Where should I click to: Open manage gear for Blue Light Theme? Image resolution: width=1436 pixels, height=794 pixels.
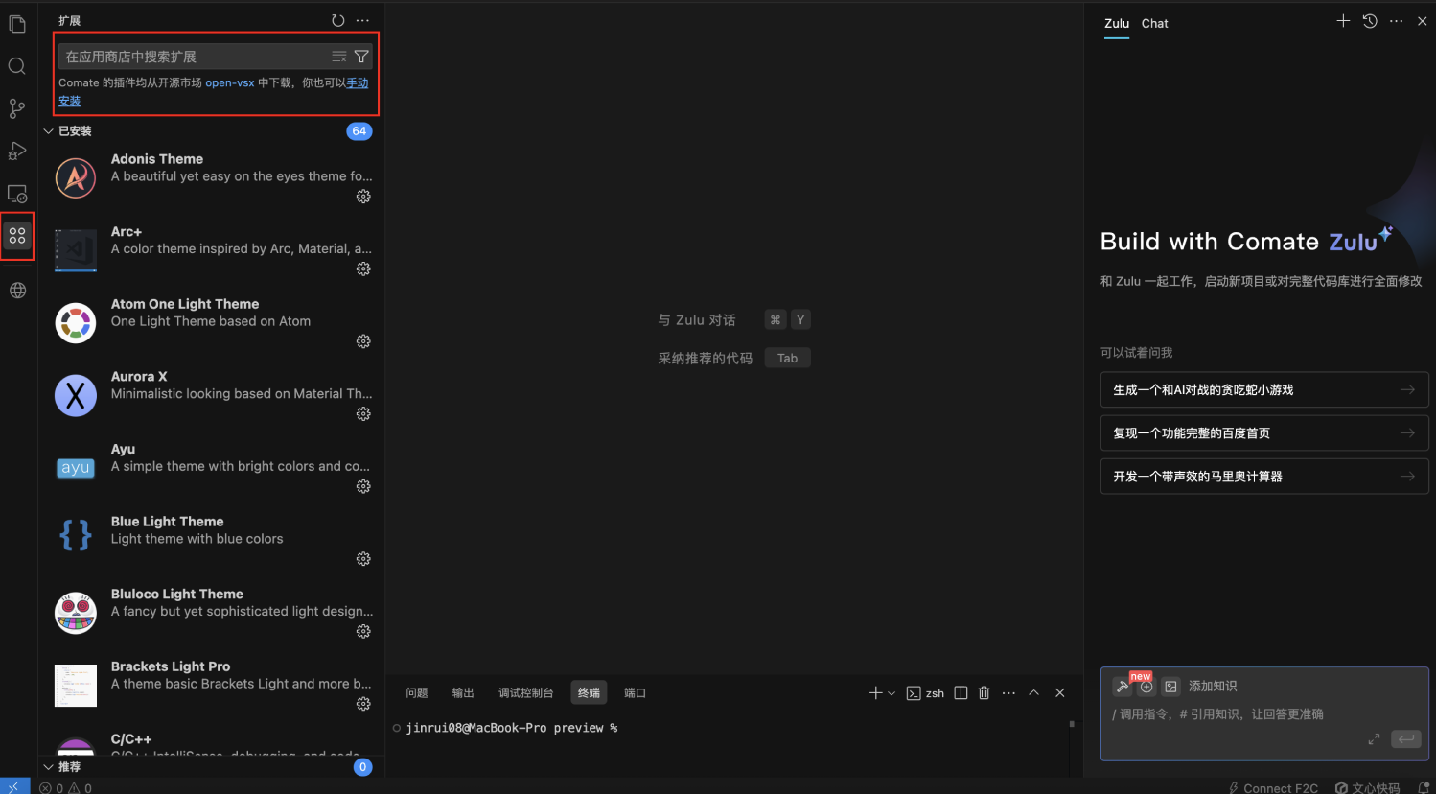[x=363, y=559]
